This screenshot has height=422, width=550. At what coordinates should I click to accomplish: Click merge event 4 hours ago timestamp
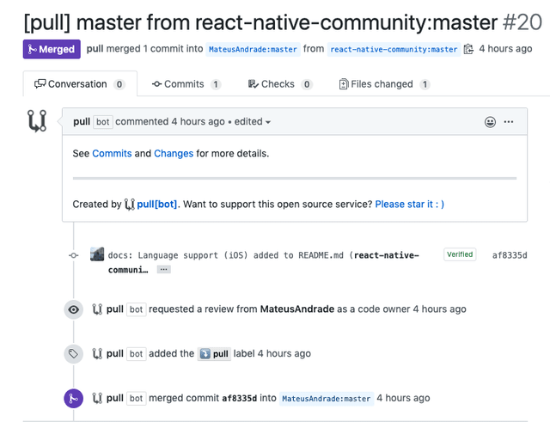pyautogui.click(x=403, y=398)
